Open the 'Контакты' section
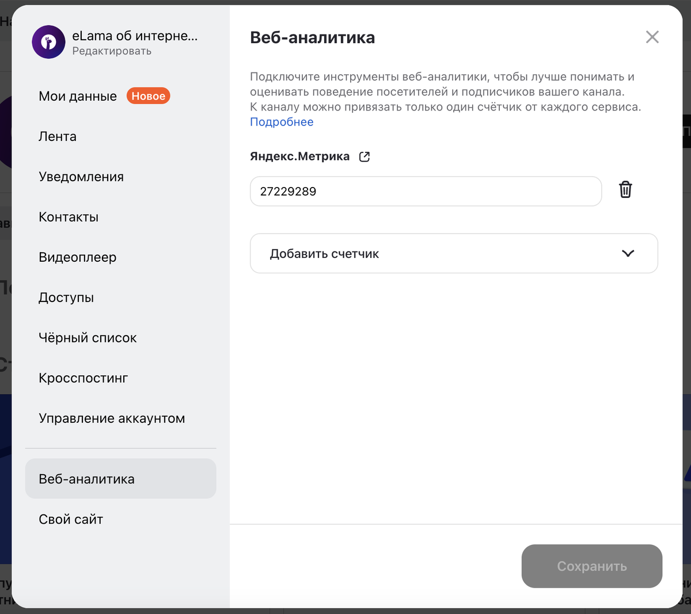The height and width of the screenshot is (614, 691). (69, 217)
